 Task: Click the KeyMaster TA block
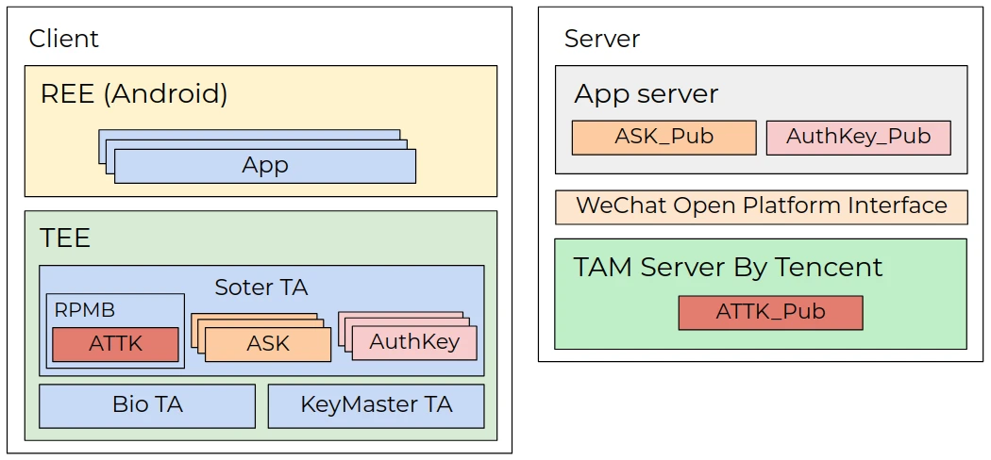(x=376, y=405)
